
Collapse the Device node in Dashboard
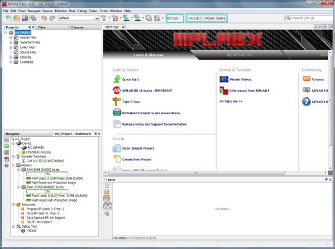coord(13,143)
